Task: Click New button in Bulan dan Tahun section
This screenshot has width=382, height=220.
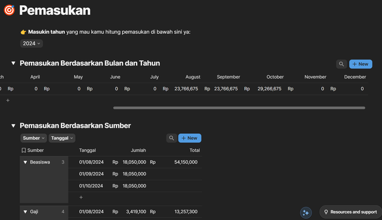Action: click(361, 64)
